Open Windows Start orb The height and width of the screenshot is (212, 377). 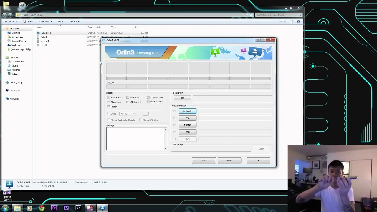[x=5, y=208]
